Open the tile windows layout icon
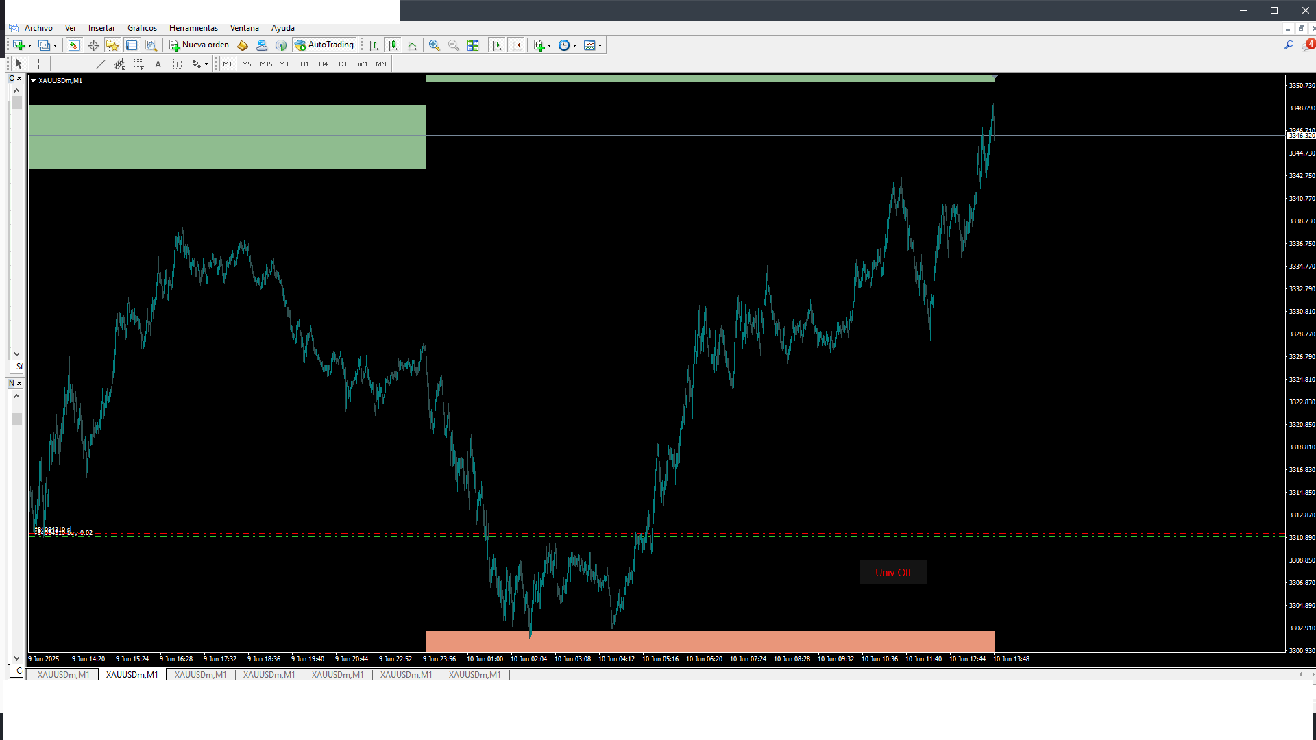Image resolution: width=1316 pixels, height=740 pixels. (473, 45)
